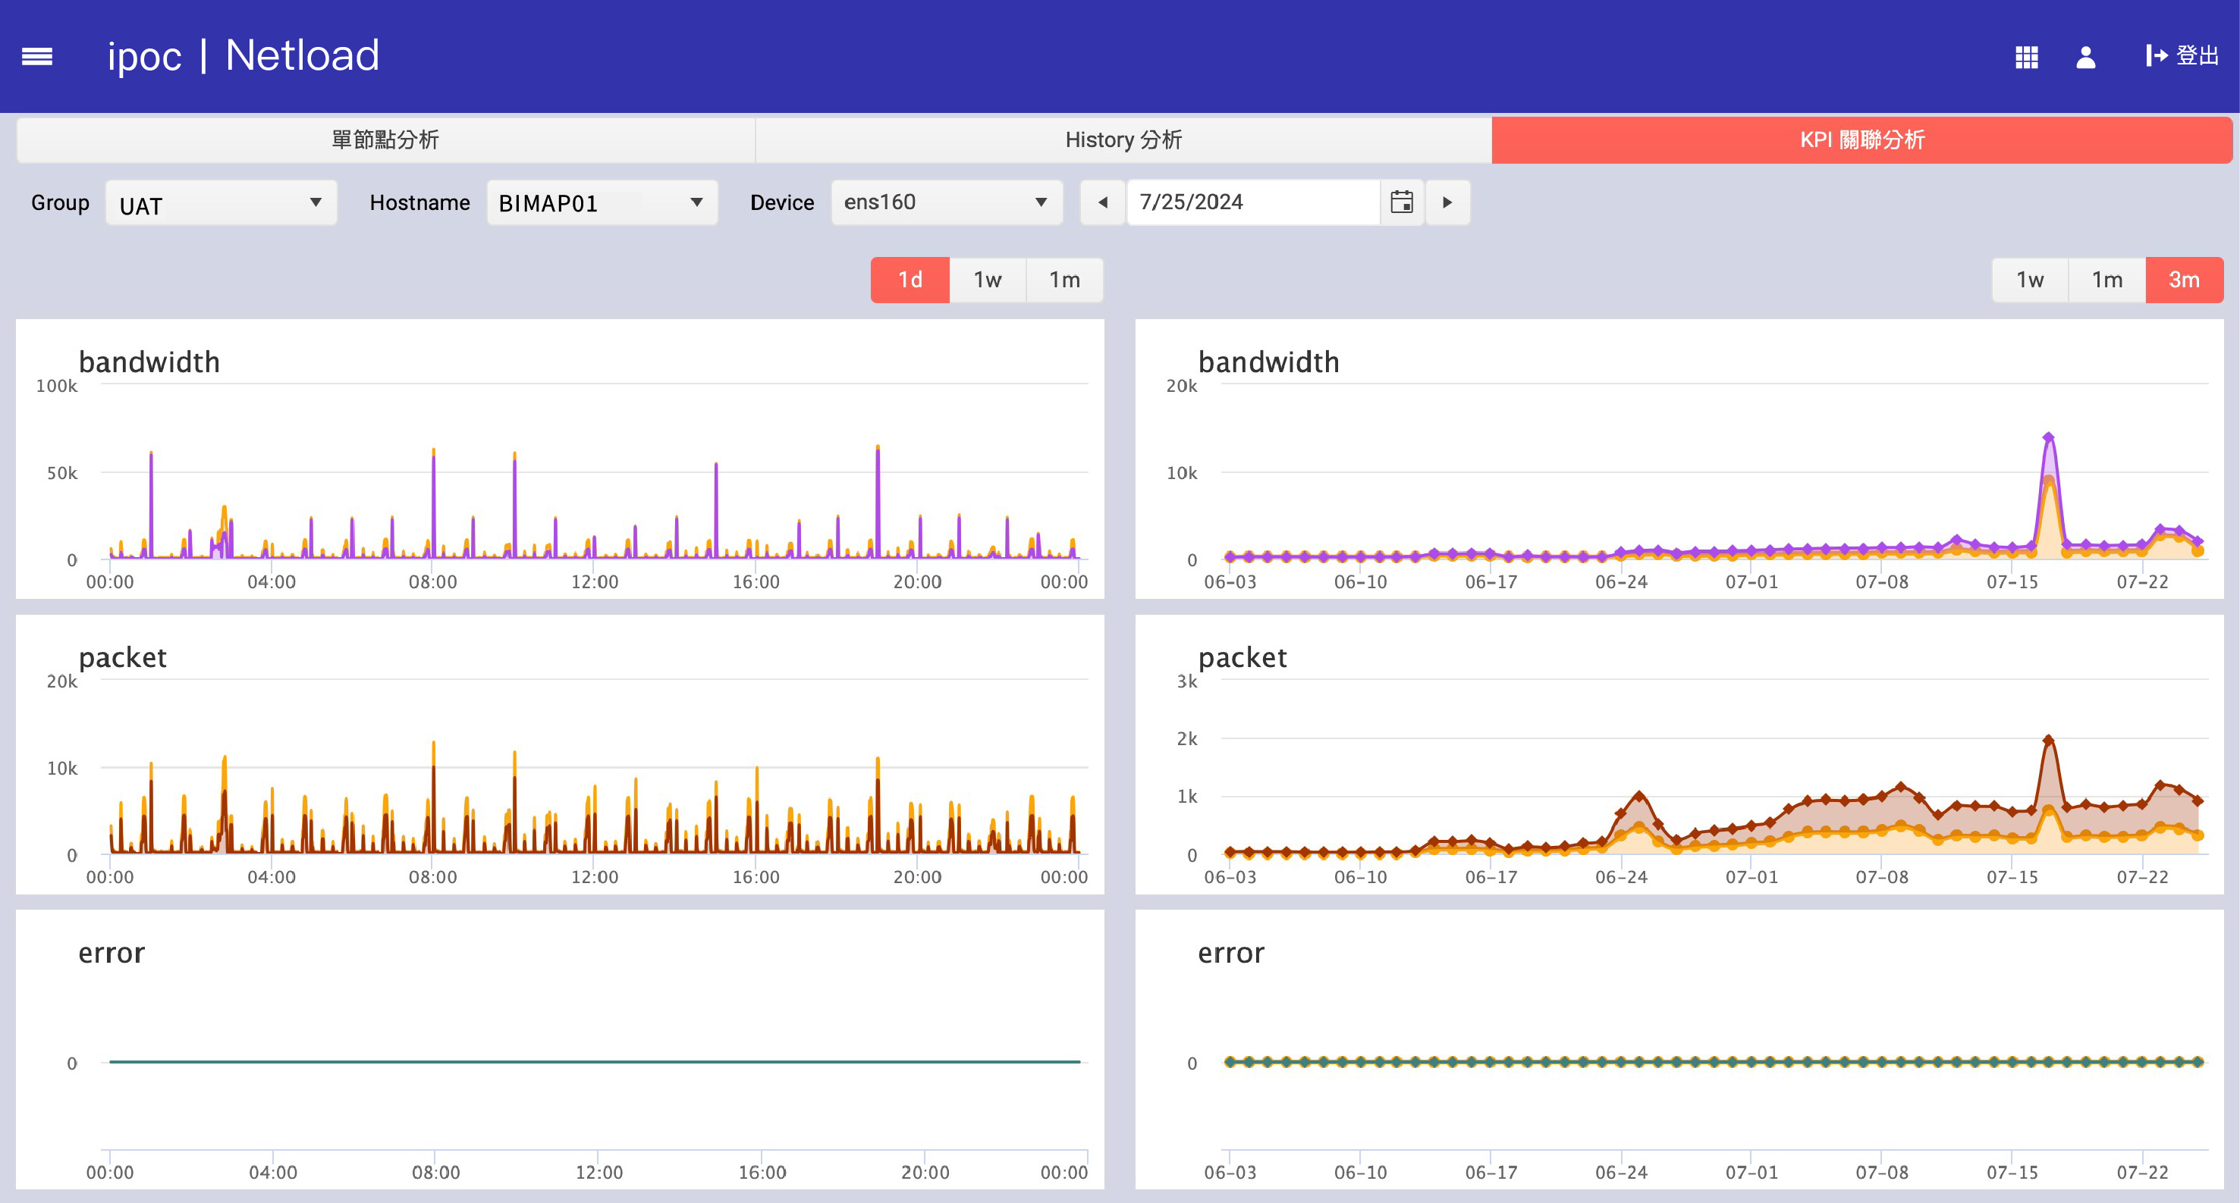Select the KPI 關聯分析 tab
Viewport: 2240px width, 1203px height.
1861,140
